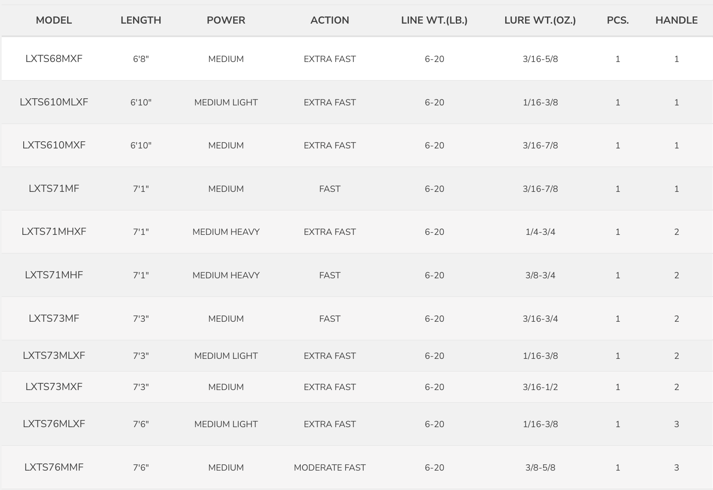Click the LENGTH column header
Screen dimensions: 713x490
coord(141,20)
